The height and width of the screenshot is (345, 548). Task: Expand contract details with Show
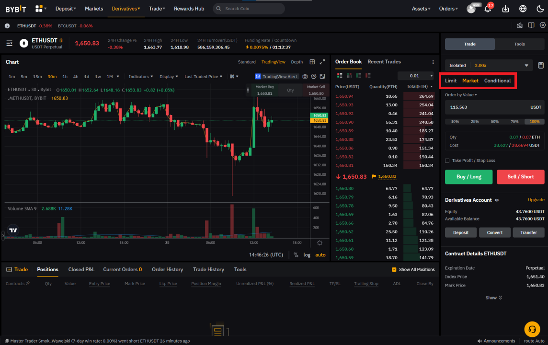493,298
